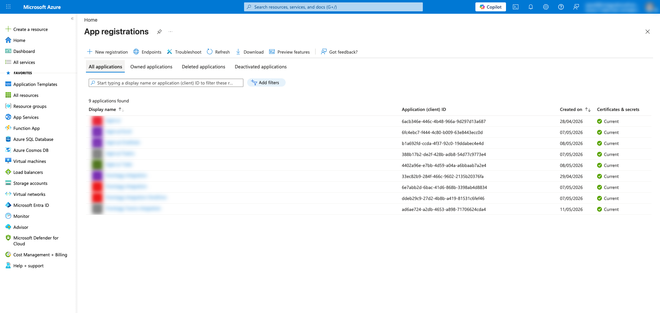Select the All applications tab
Image resolution: width=660 pixels, height=313 pixels.
[x=105, y=67]
